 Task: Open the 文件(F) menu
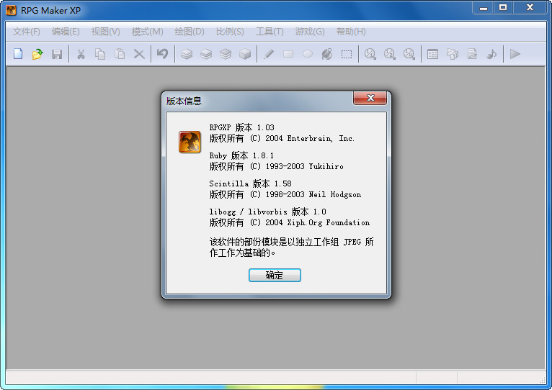click(27, 32)
